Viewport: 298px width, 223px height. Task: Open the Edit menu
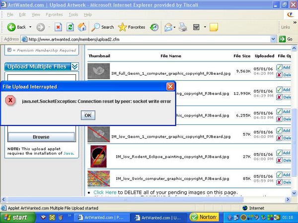tap(22, 14)
